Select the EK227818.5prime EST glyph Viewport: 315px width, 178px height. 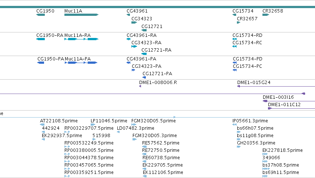click(x=265, y=154)
